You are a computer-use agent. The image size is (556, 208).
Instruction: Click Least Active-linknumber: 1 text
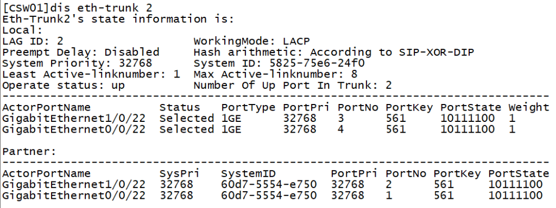pyautogui.click(x=91, y=74)
